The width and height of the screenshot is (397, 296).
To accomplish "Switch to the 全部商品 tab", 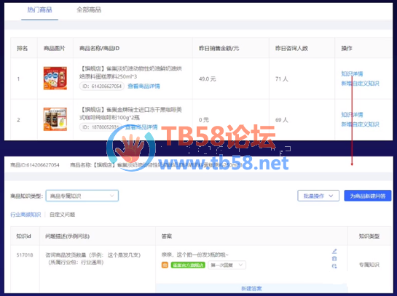I will coord(89,10).
